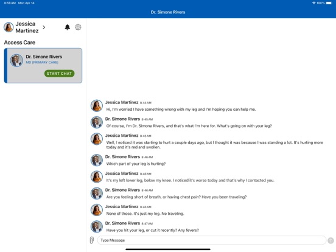Click the MD (Primary Care) label

(42, 62)
